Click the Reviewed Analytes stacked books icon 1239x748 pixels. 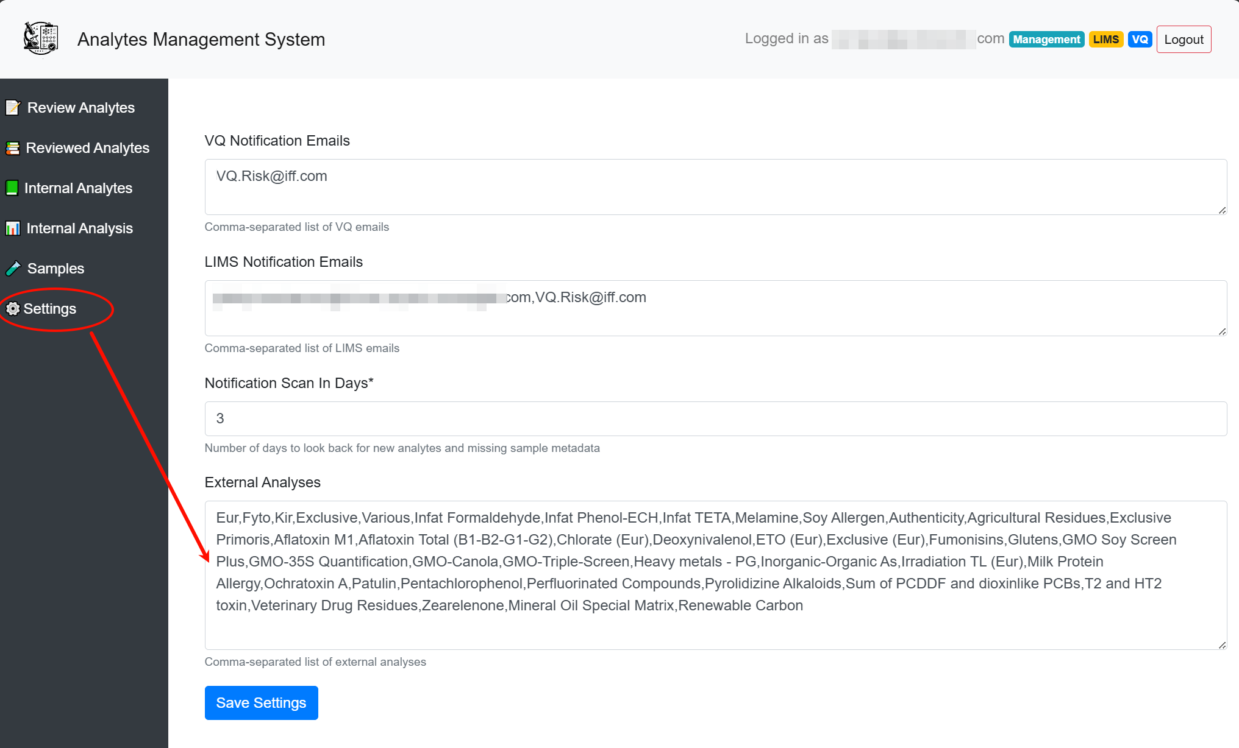pyautogui.click(x=12, y=148)
